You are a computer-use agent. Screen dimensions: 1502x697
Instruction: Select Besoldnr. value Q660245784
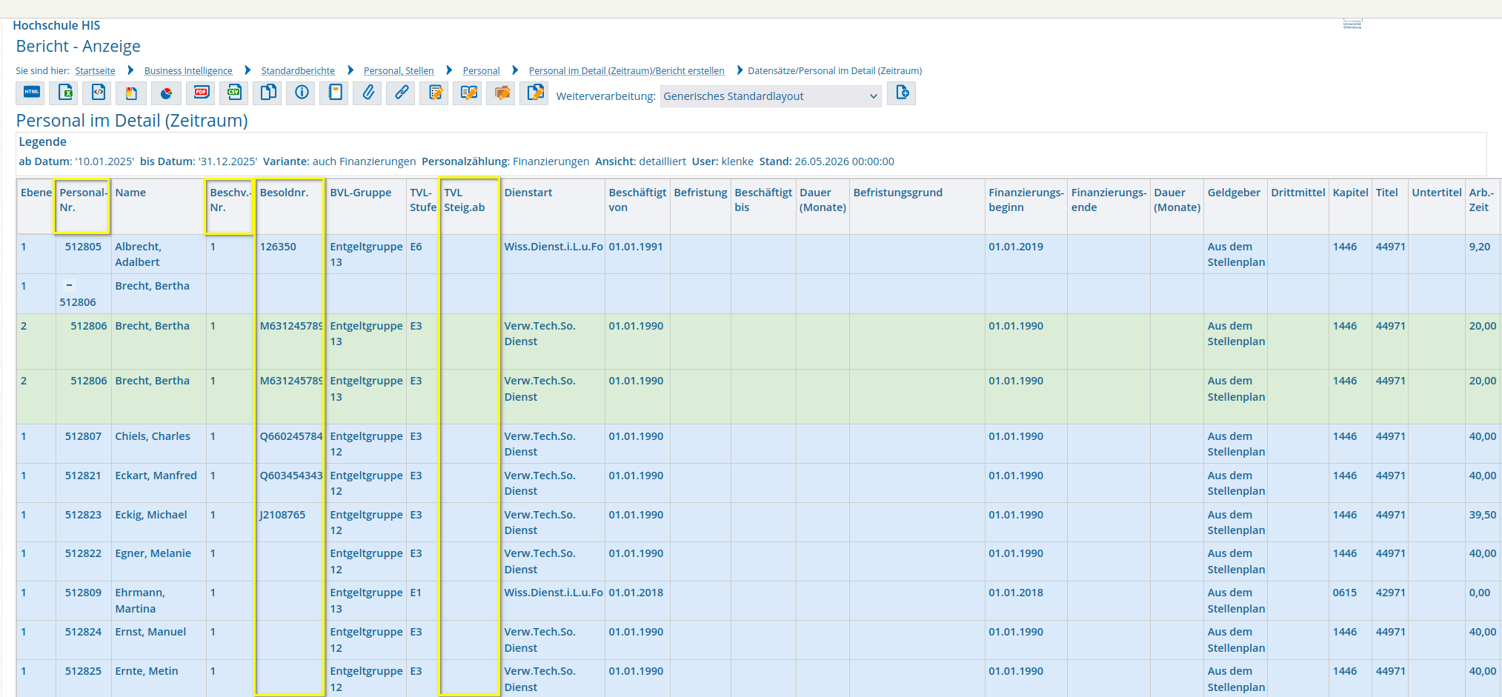291,436
